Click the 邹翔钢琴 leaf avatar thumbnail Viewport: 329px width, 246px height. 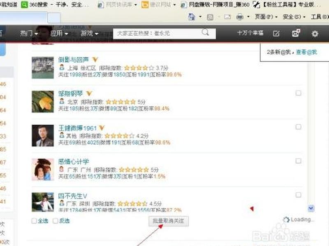(43, 102)
